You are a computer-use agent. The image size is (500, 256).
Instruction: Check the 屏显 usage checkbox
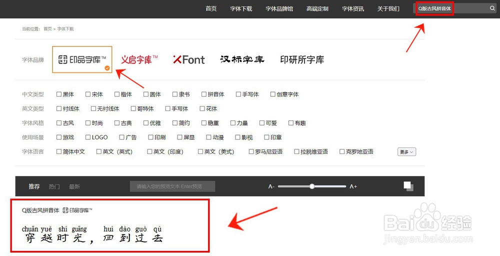180,137
